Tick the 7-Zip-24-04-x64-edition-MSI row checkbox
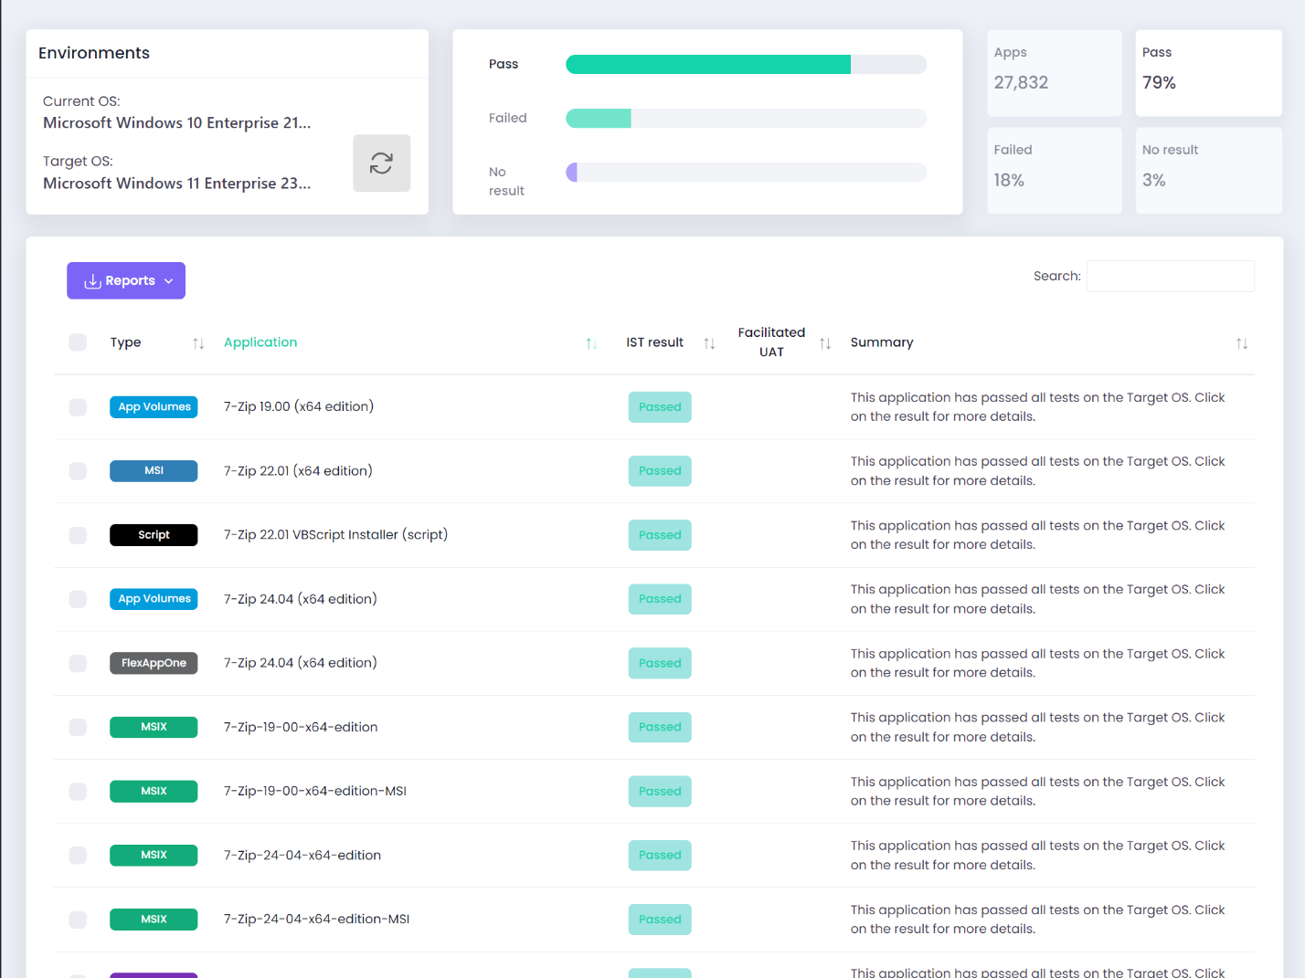1305x978 pixels. pyautogui.click(x=78, y=920)
